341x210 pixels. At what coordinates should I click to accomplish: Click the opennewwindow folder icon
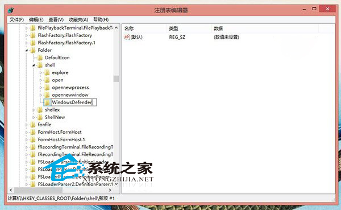(47, 95)
